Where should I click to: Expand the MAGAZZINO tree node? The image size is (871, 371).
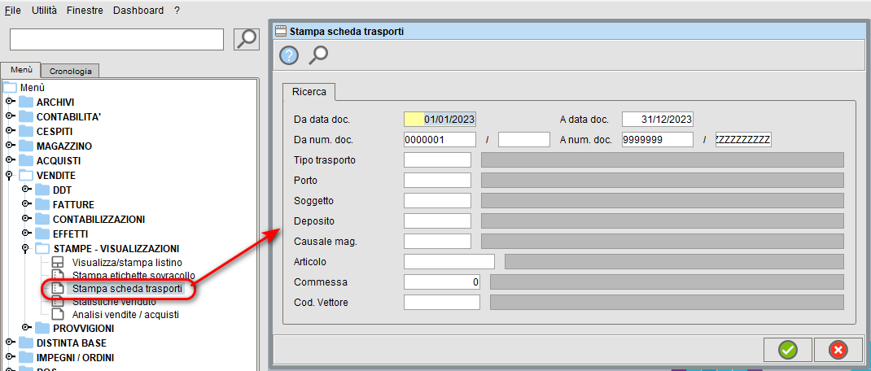coord(10,146)
